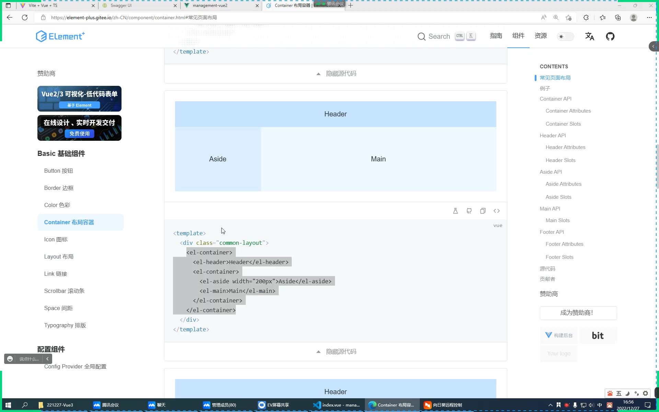Toggle dark mode switch in the header
Image resolution: width=659 pixels, height=412 pixels.
565,36
